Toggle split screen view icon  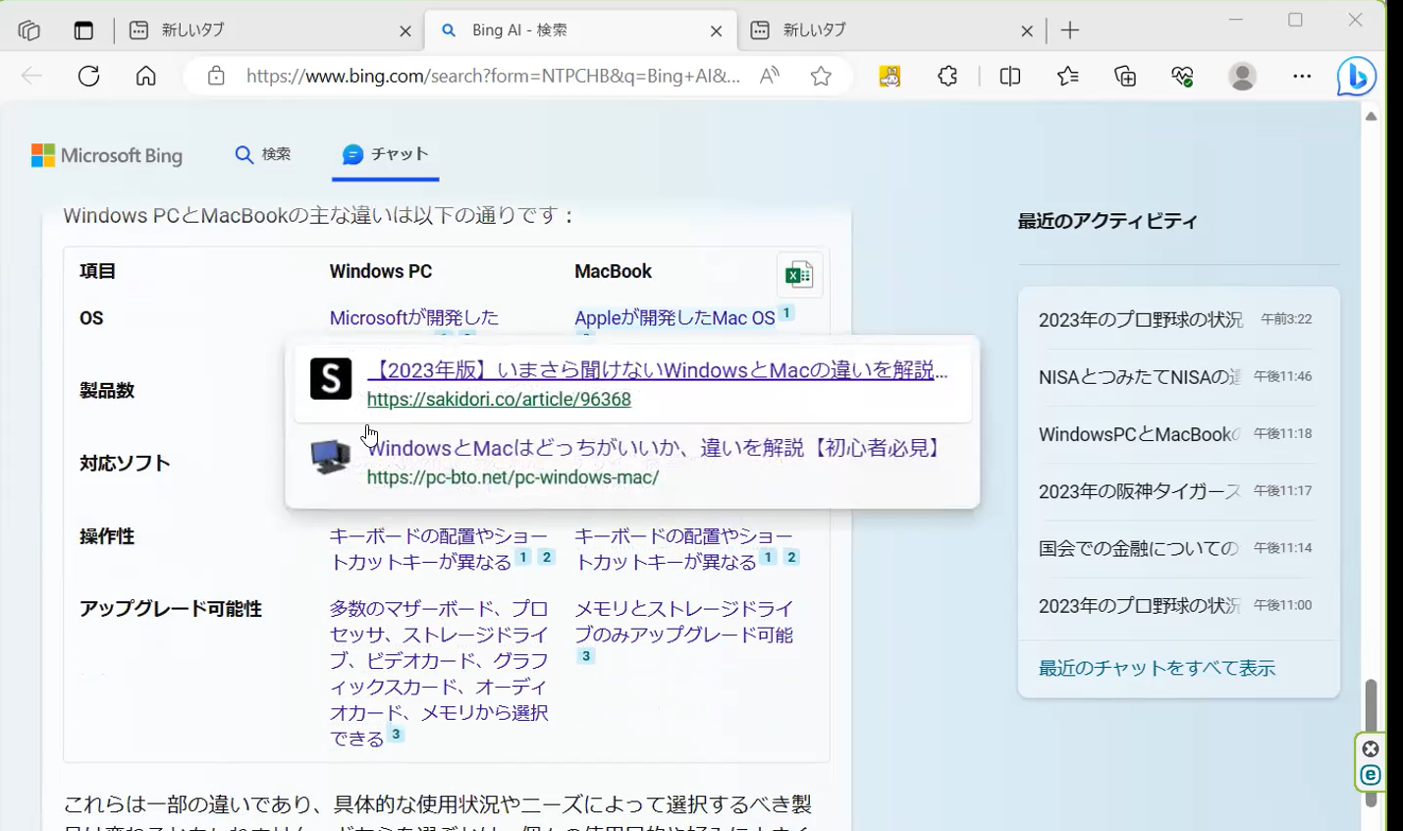click(1009, 76)
